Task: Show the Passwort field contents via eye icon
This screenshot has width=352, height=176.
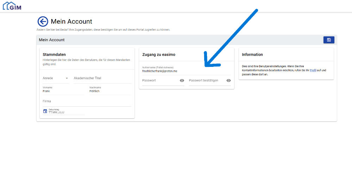Action: coord(182,81)
